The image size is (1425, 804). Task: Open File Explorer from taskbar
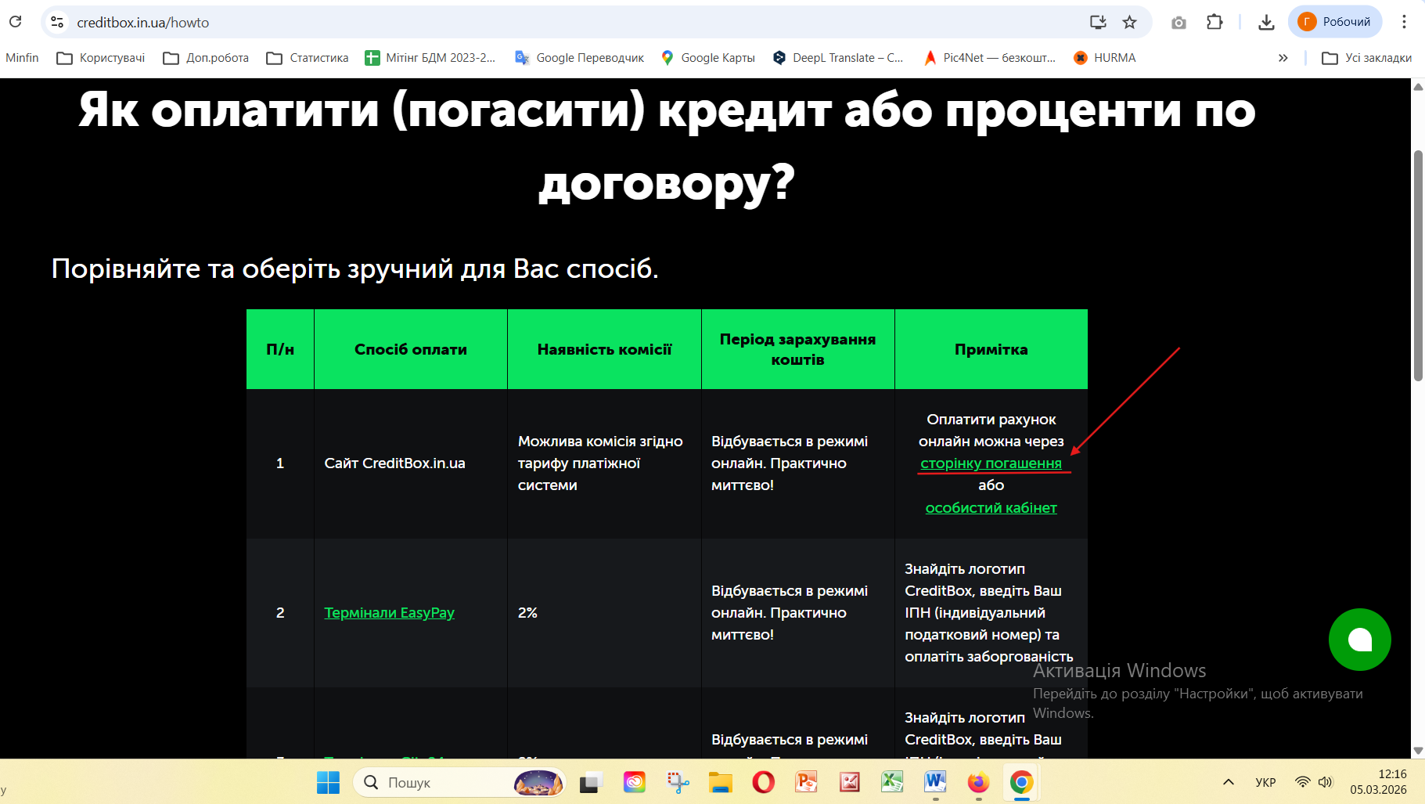pyautogui.click(x=721, y=782)
